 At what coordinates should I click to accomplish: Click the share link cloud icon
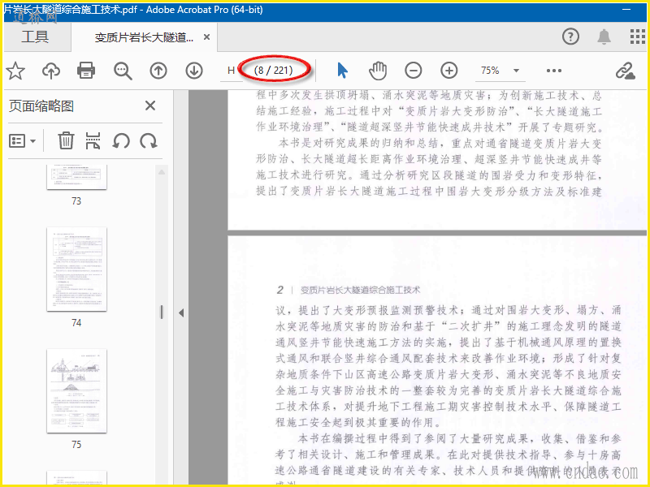point(625,71)
